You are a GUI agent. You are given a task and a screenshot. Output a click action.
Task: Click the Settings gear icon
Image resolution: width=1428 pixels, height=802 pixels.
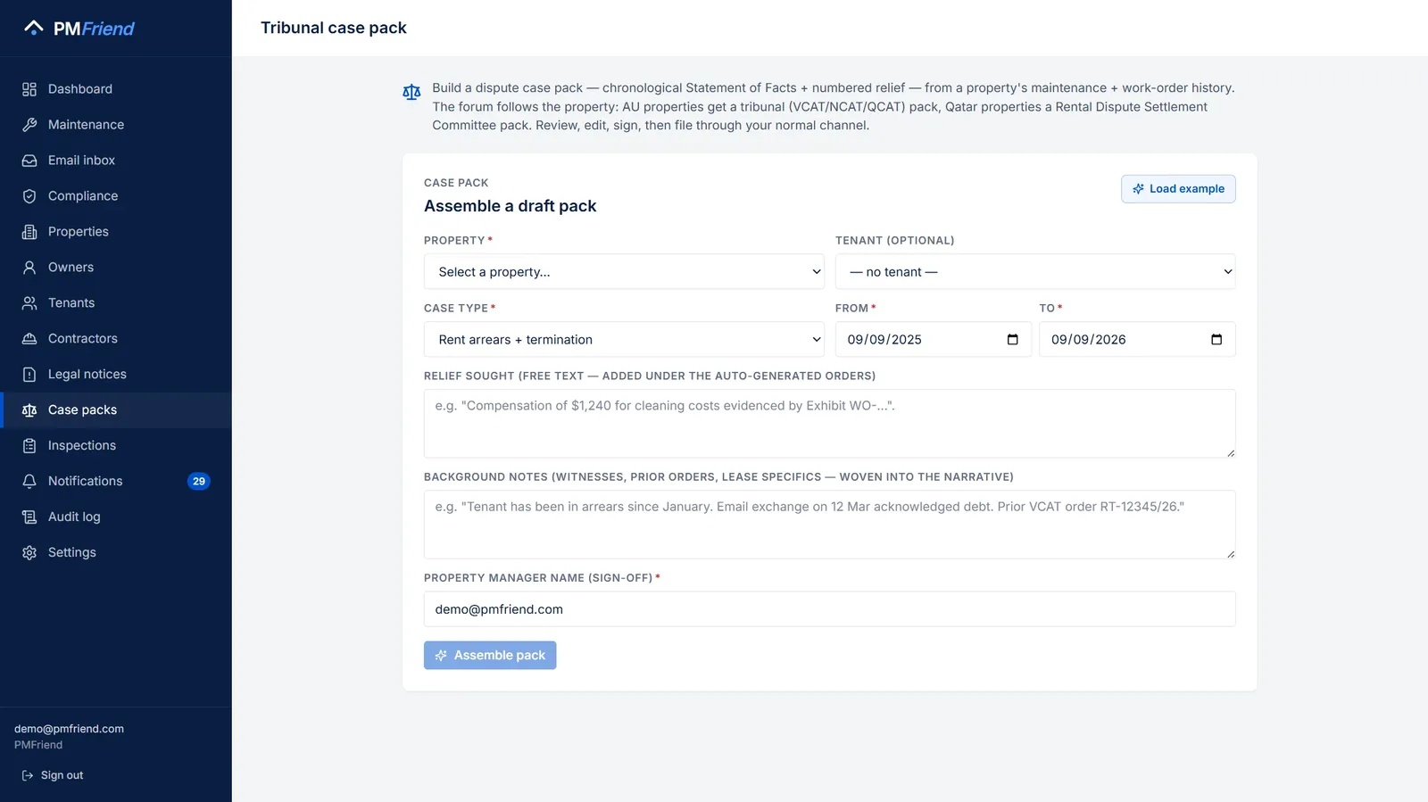click(29, 552)
